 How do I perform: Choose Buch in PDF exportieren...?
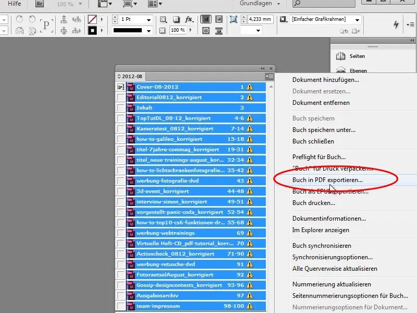click(x=327, y=180)
